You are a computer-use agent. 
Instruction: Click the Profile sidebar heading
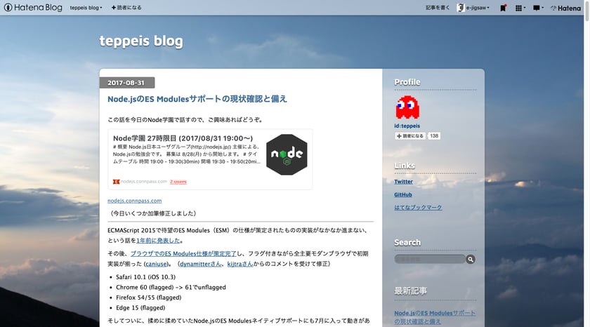[x=407, y=82]
